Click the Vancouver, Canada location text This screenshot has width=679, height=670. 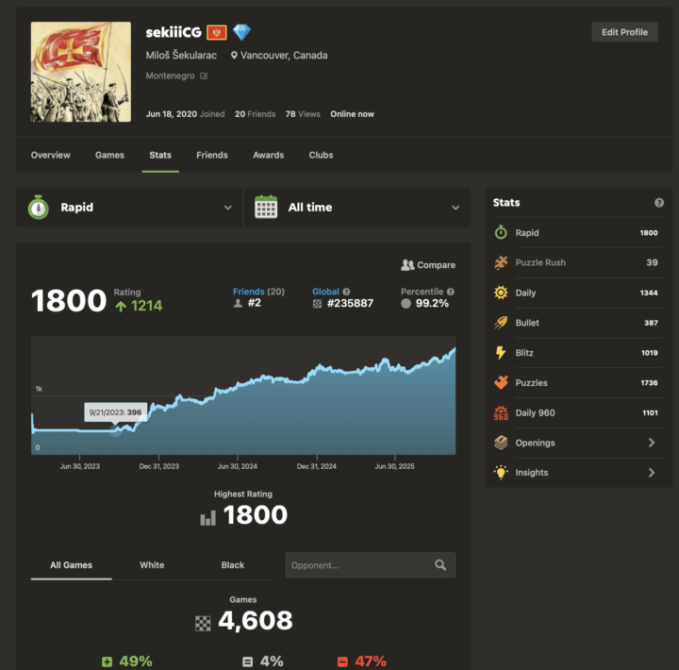coord(284,56)
